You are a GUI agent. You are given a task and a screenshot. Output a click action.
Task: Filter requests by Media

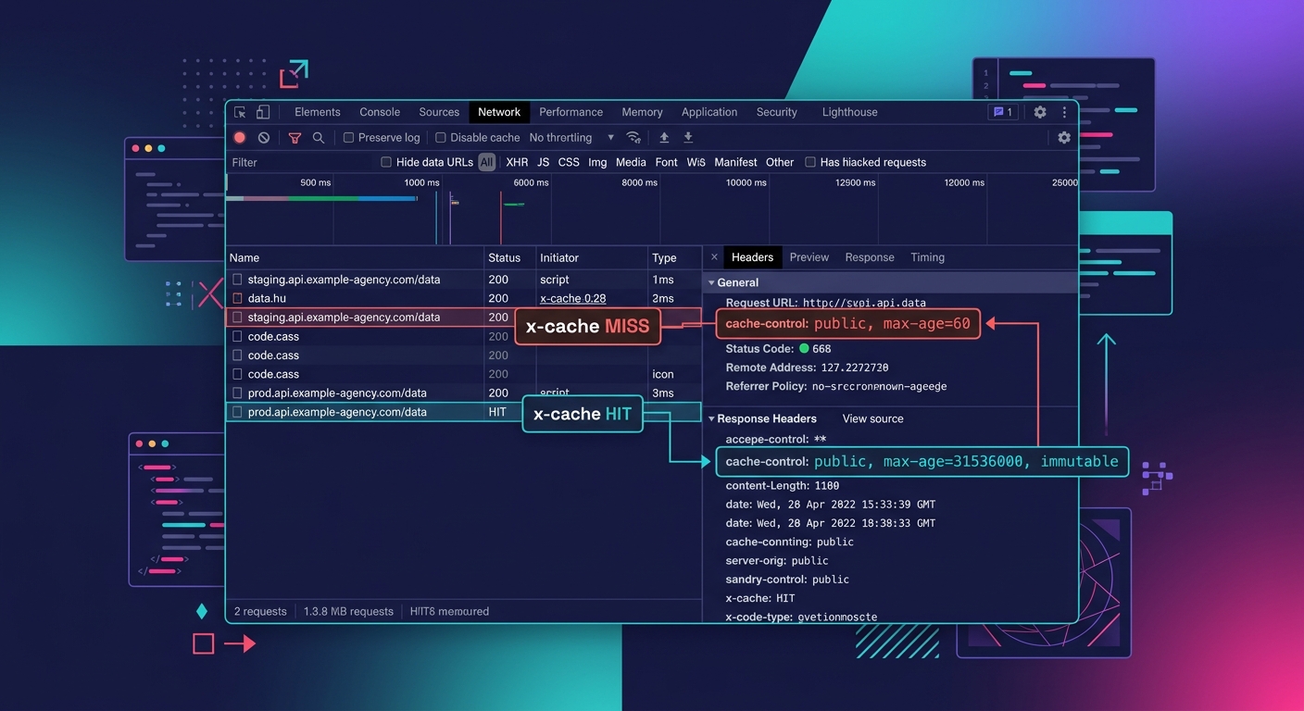pyautogui.click(x=631, y=162)
